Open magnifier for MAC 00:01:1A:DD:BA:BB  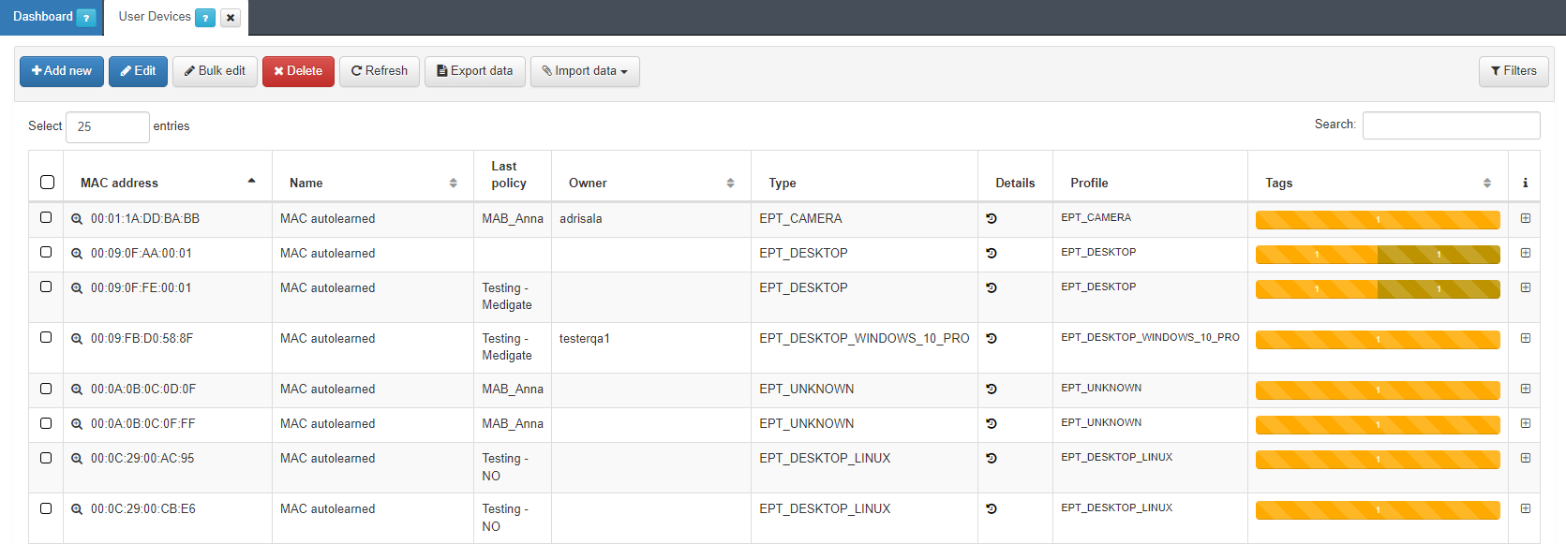(x=77, y=219)
